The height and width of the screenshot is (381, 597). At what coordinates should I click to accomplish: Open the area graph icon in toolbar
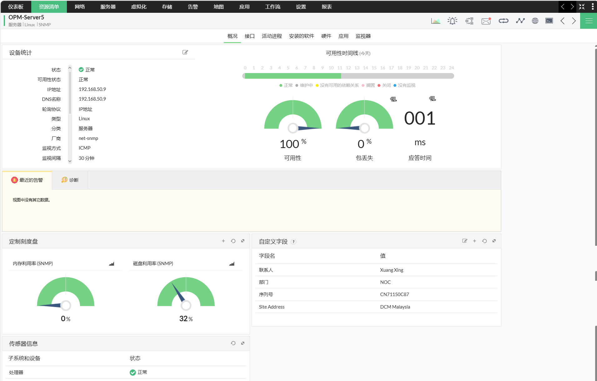(x=435, y=21)
